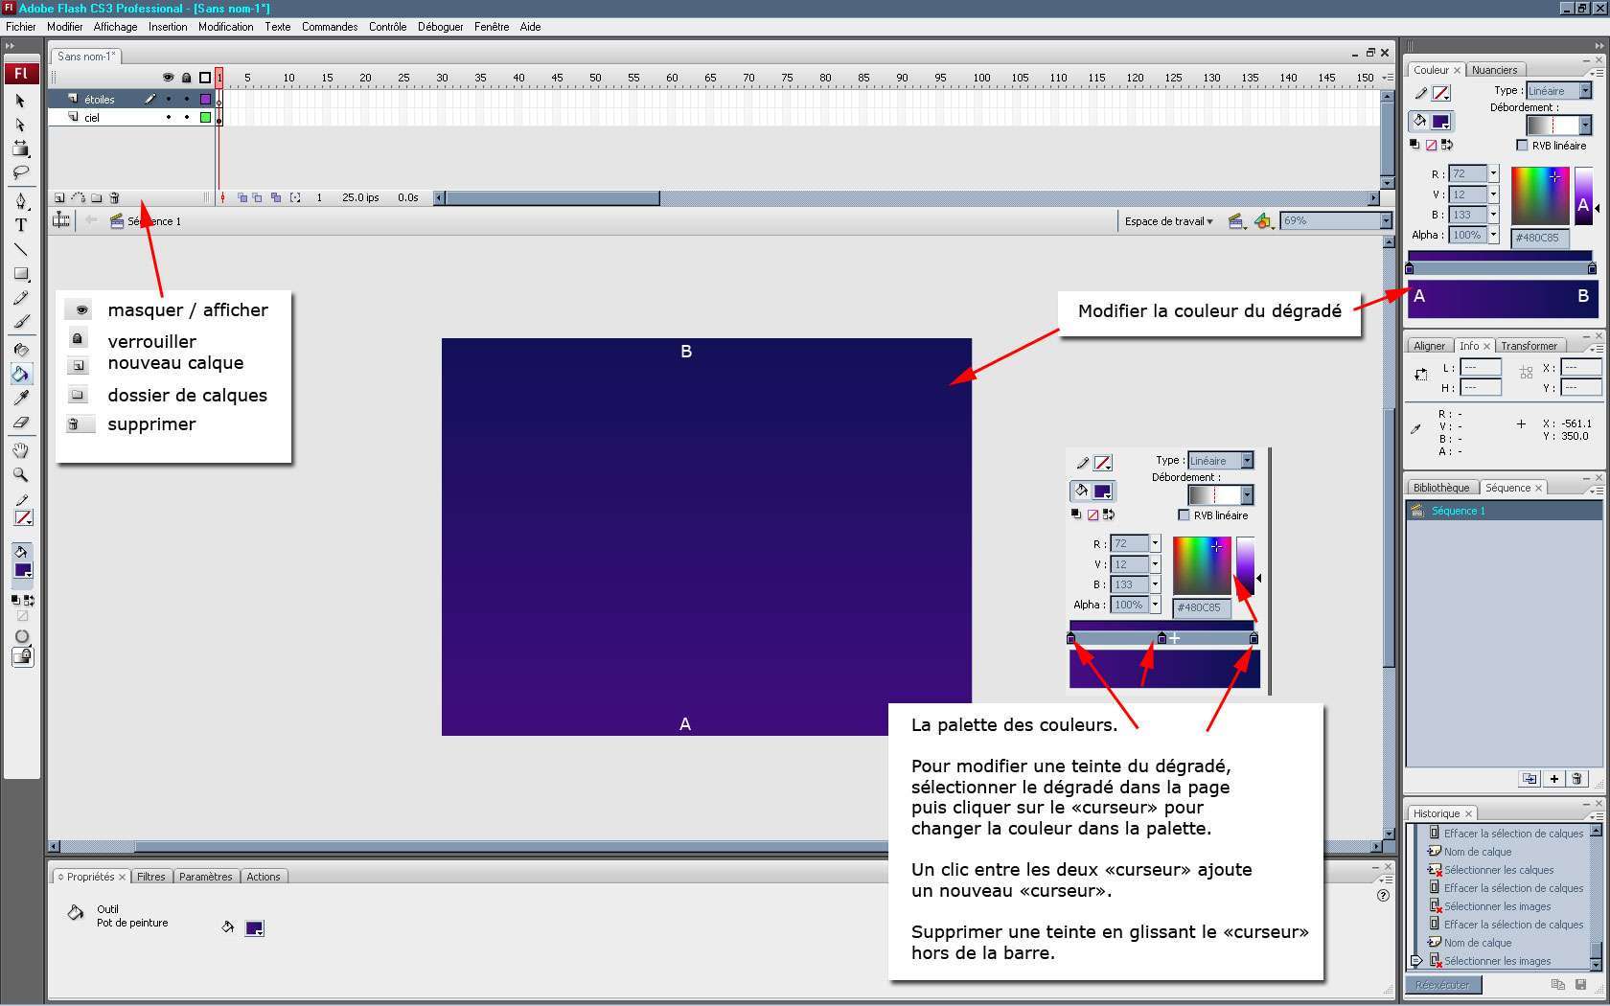Delete scene with Séquence panel trash
The width and height of the screenshot is (1610, 1006).
pos(1577,779)
